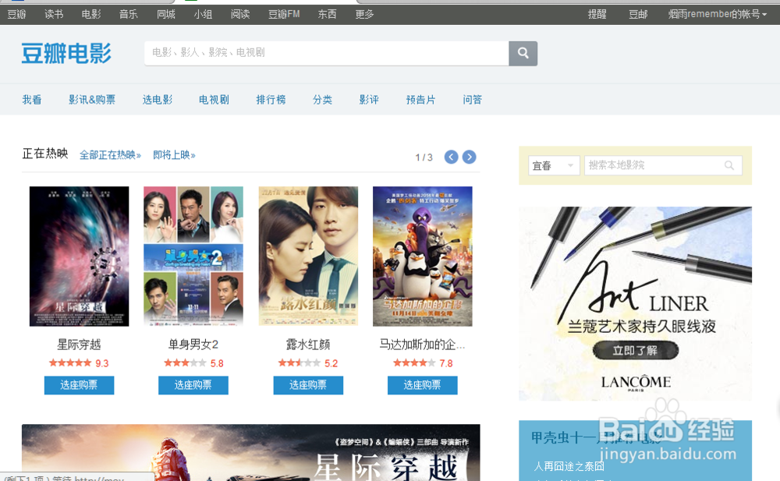The width and height of the screenshot is (780, 481).
Task: Click the local cinema search magnifier
Action: pyautogui.click(x=729, y=165)
